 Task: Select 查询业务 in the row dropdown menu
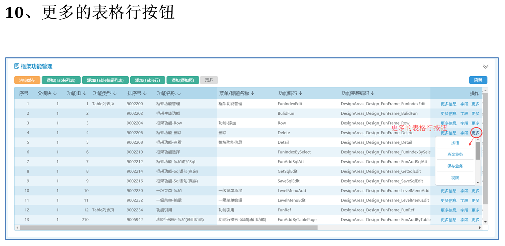(455, 154)
